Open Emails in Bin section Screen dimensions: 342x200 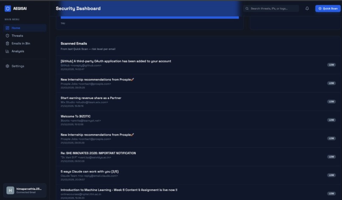25,43
